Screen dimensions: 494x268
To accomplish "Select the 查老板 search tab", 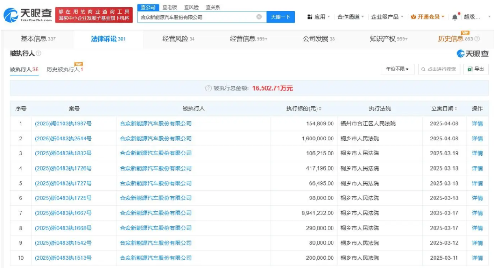I will (170, 7).
